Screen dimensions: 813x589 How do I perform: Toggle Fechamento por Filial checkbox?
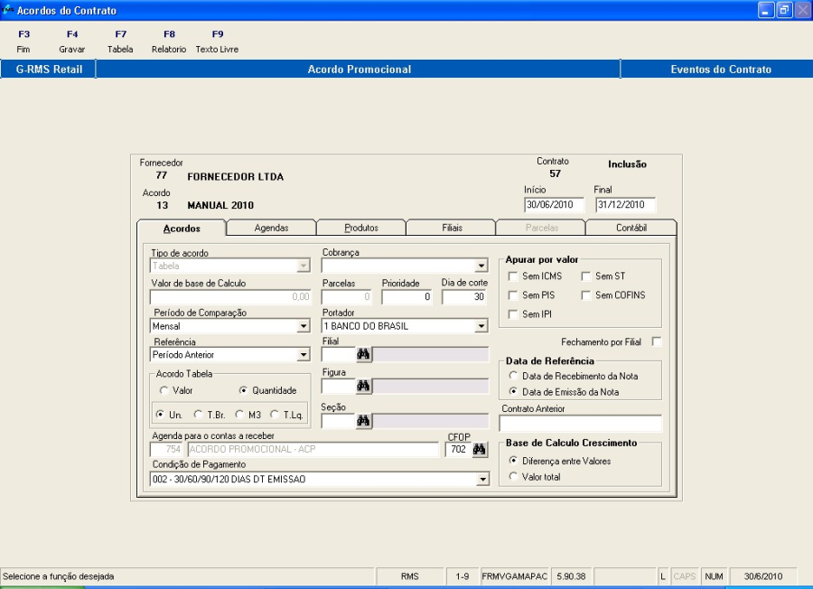(x=657, y=341)
